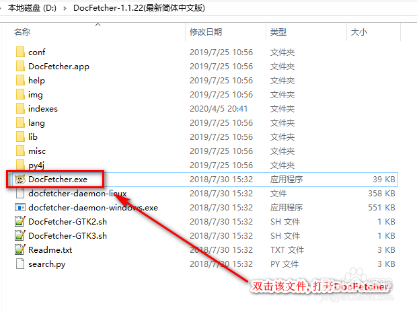
Task: Sort files by 名称 column header
Action: point(22,32)
